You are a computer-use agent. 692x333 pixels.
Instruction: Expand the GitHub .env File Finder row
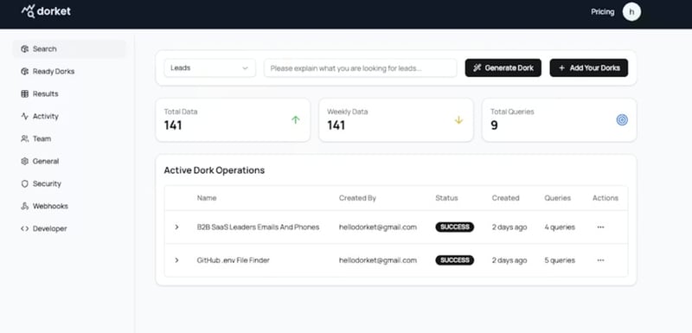coord(176,260)
